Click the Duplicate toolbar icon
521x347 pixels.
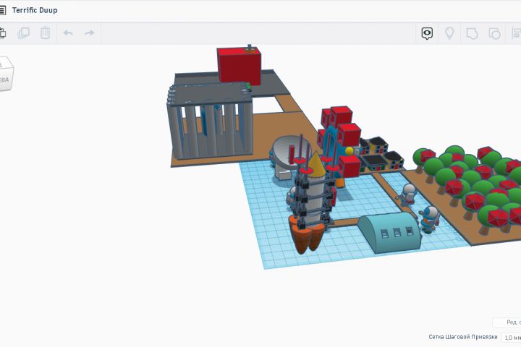(x=24, y=33)
